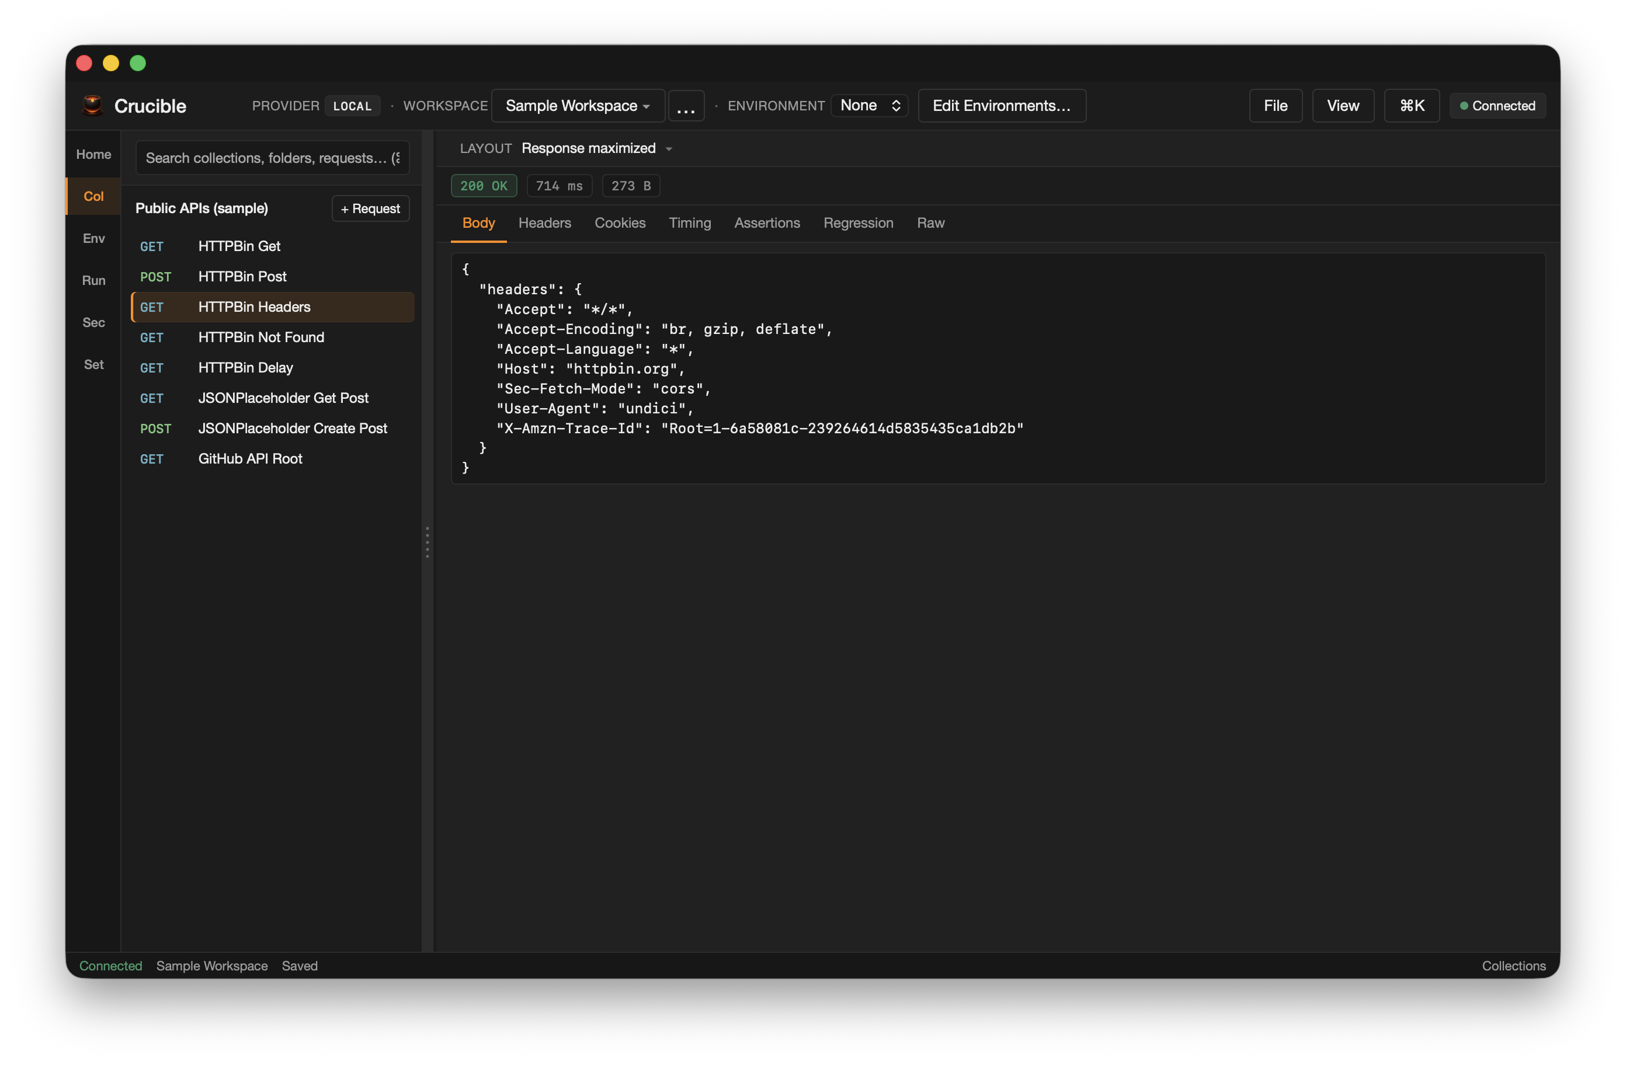Open the View menu

(x=1343, y=106)
